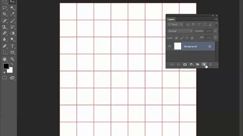243x136 pixels.
Task: Toggle lock position
Action: (x=187, y=38)
